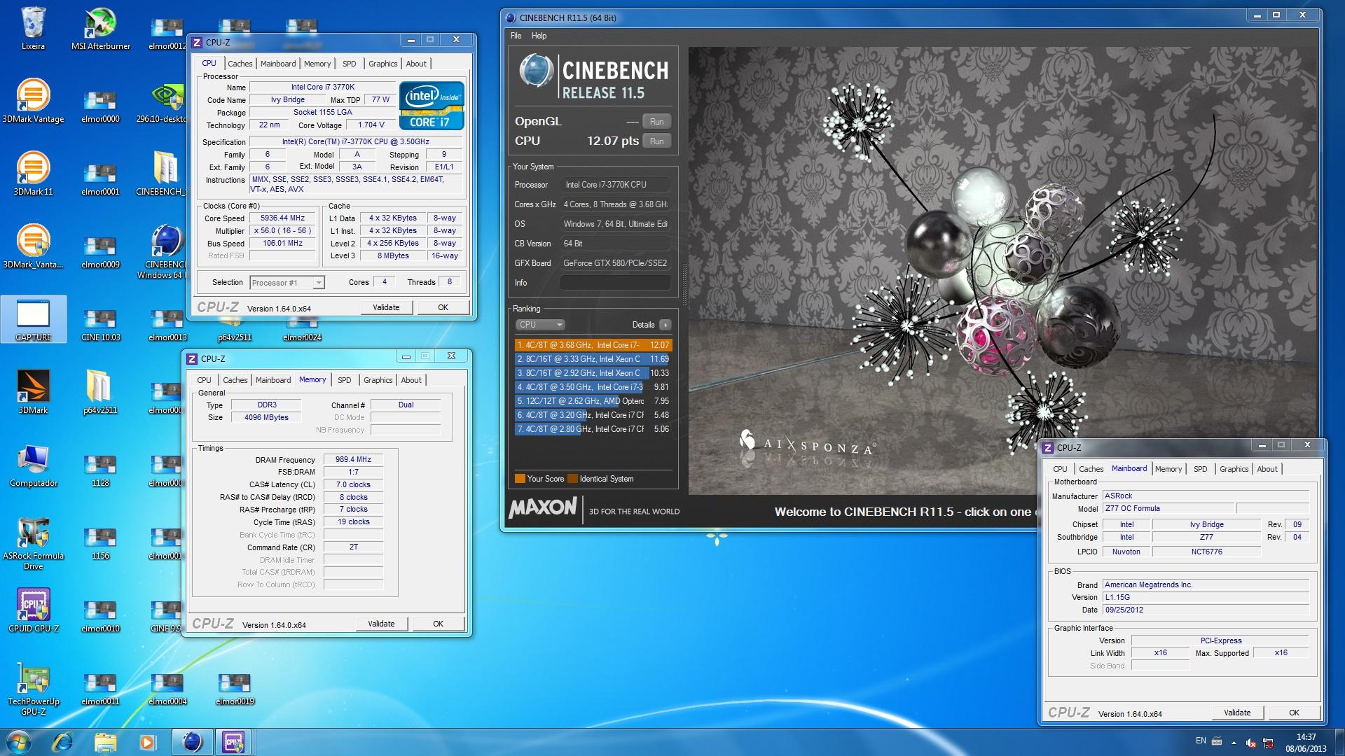Click the Cinebench rendered scene image
The image size is (1345, 756).
tap(1002, 269)
